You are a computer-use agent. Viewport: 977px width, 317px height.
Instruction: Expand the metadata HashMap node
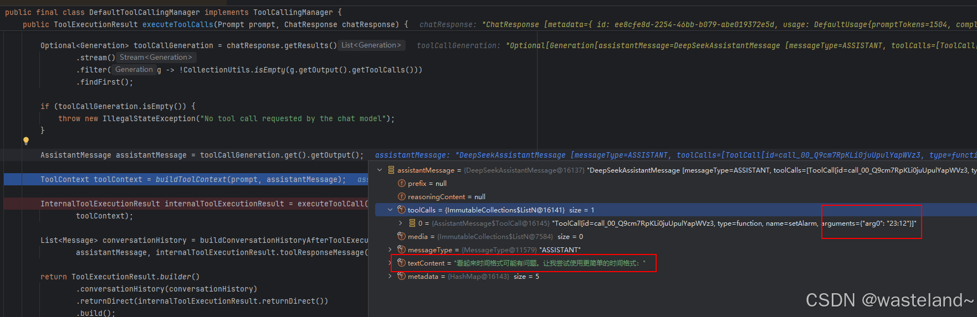[390, 276]
